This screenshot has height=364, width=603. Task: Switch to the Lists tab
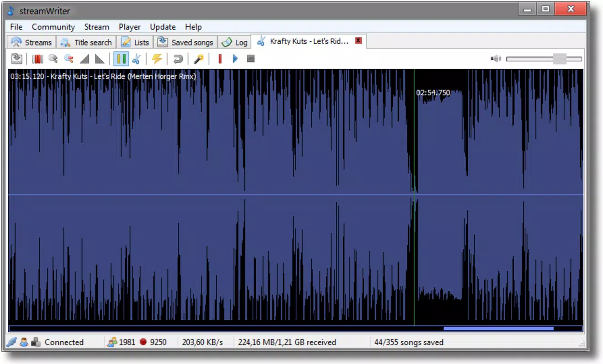135,42
